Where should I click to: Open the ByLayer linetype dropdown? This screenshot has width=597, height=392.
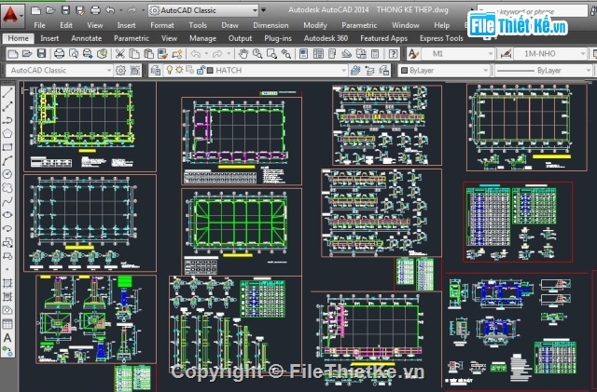click(589, 71)
